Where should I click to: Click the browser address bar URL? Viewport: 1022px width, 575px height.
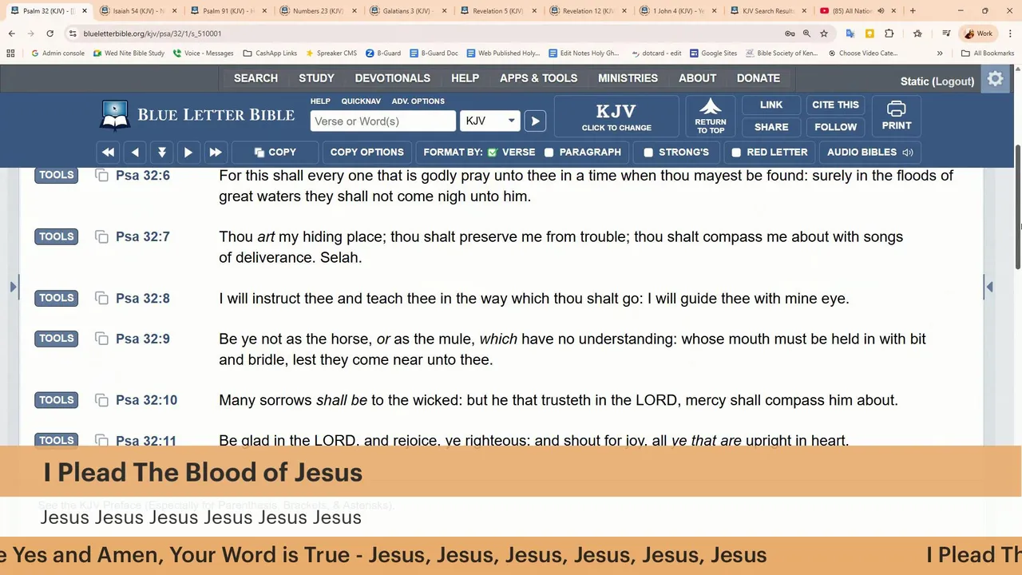(153, 34)
